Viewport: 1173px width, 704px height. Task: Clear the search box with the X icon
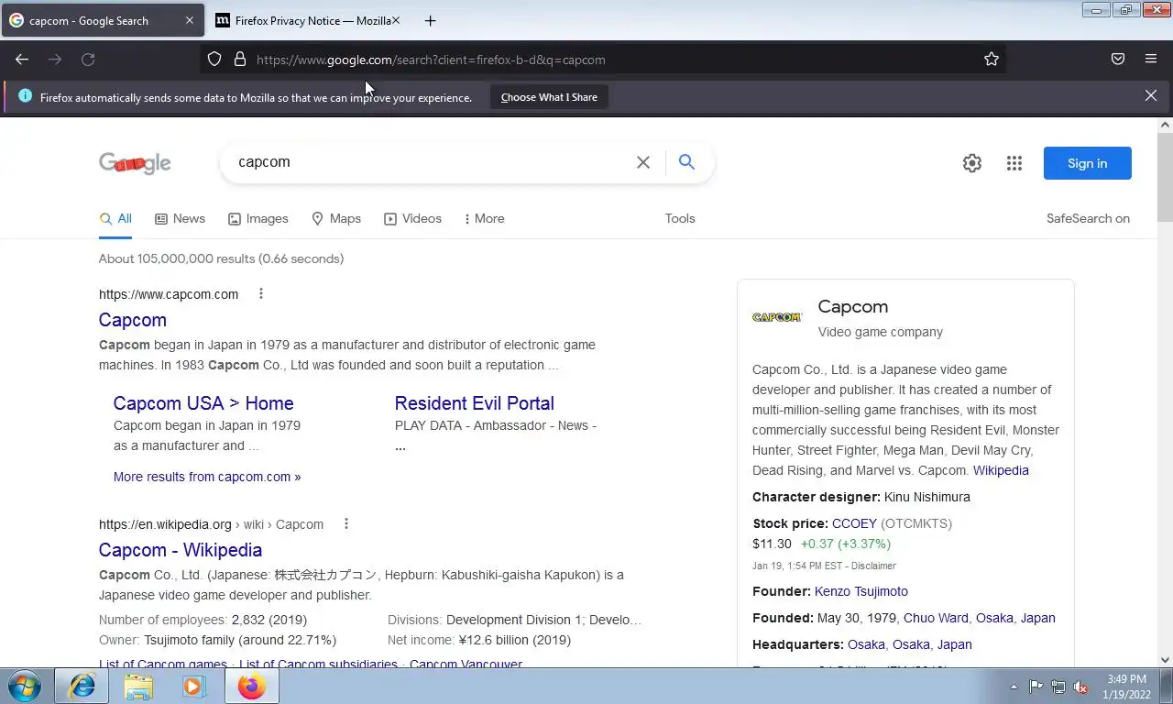(x=643, y=162)
